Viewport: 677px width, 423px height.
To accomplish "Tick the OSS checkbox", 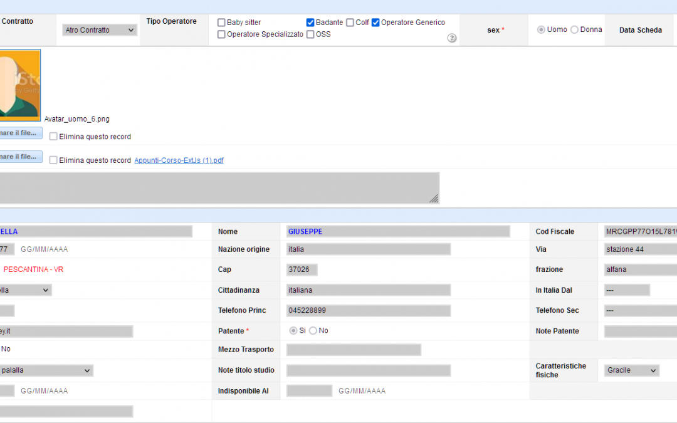I will click(x=310, y=34).
